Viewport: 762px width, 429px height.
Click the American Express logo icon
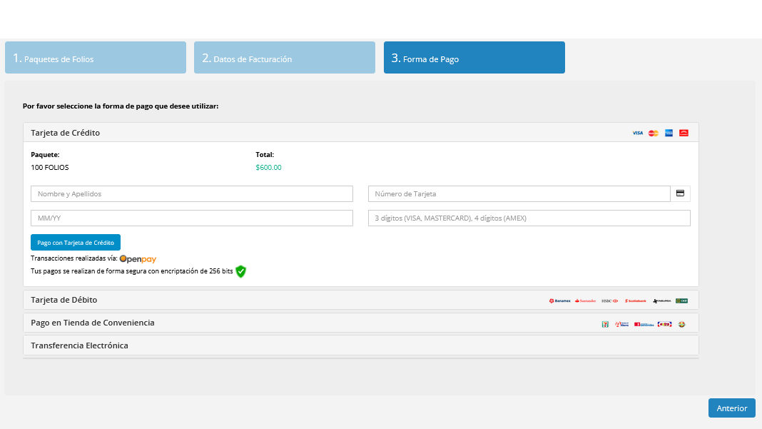pos(669,133)
